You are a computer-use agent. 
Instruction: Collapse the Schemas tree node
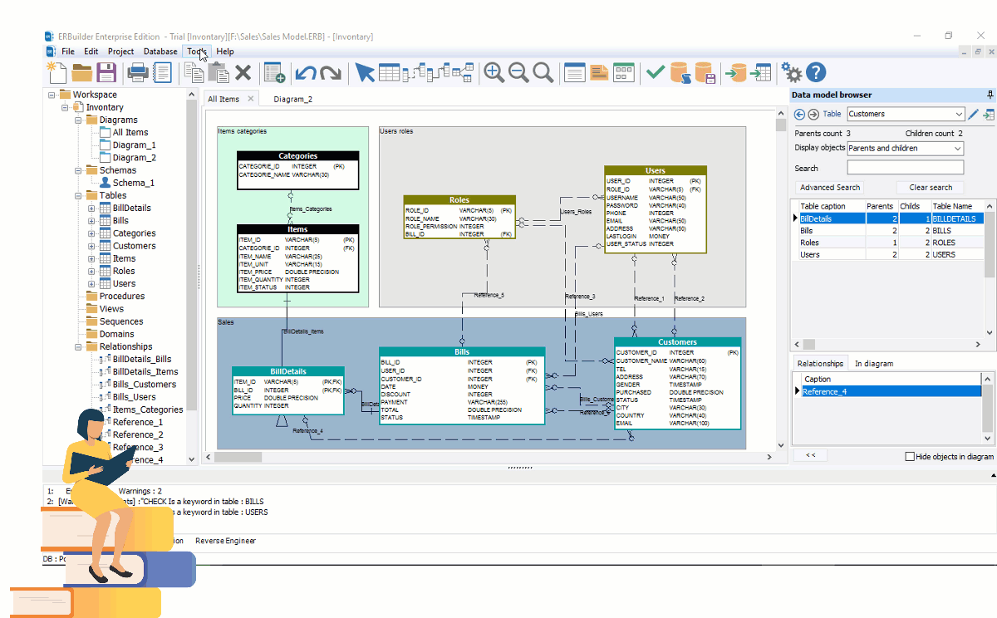click(79, 170)
